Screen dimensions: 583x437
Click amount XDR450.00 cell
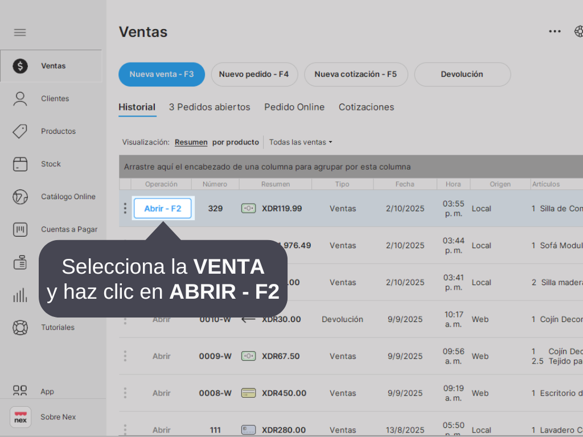click(x=284, y=393)
